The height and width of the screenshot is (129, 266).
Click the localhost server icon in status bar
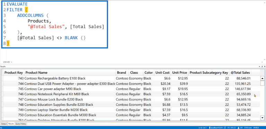(210, 128)
